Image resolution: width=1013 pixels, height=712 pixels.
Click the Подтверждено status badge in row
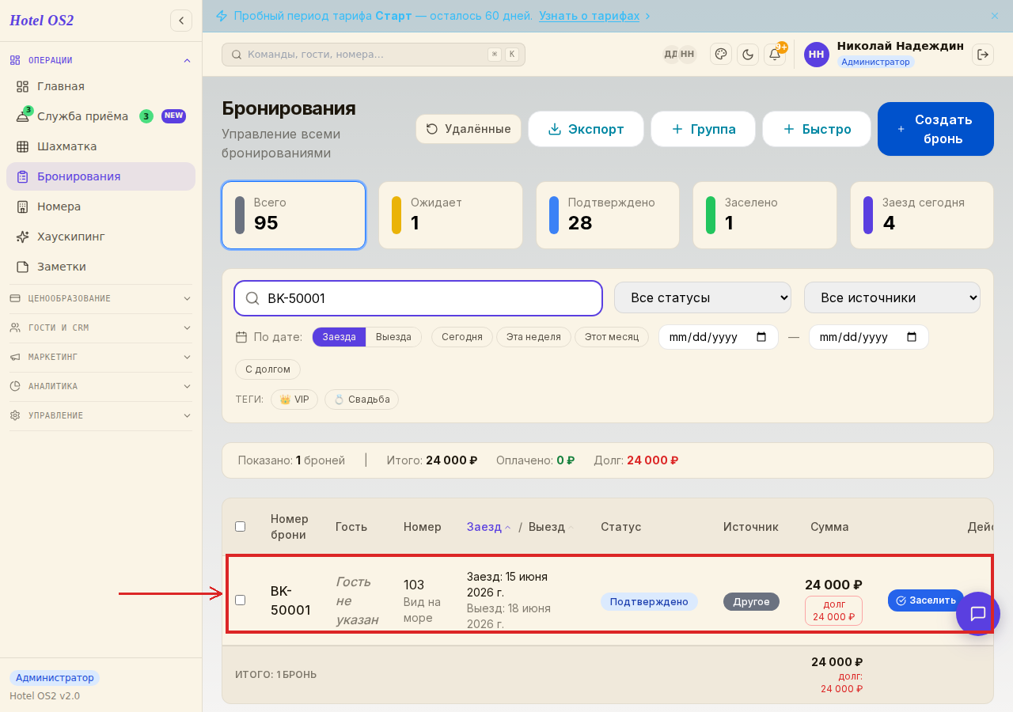click(x=649, y=601)
